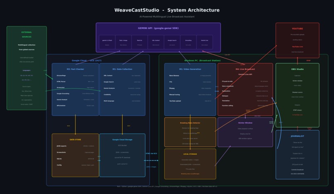Screen dimensions: 334x194
Task: Click the "HTML Parser" row in Fact Checker
Action: point(75,81)
